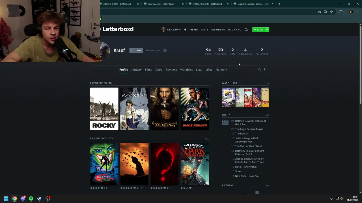This screenshot has width=362, height=203.
Task: Open the 94 FILMS stat
Action: coord(208,51)
